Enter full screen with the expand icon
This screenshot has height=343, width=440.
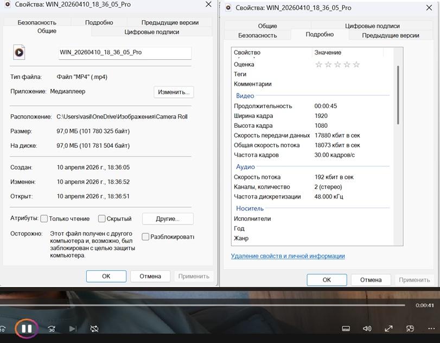click(388, 329)
